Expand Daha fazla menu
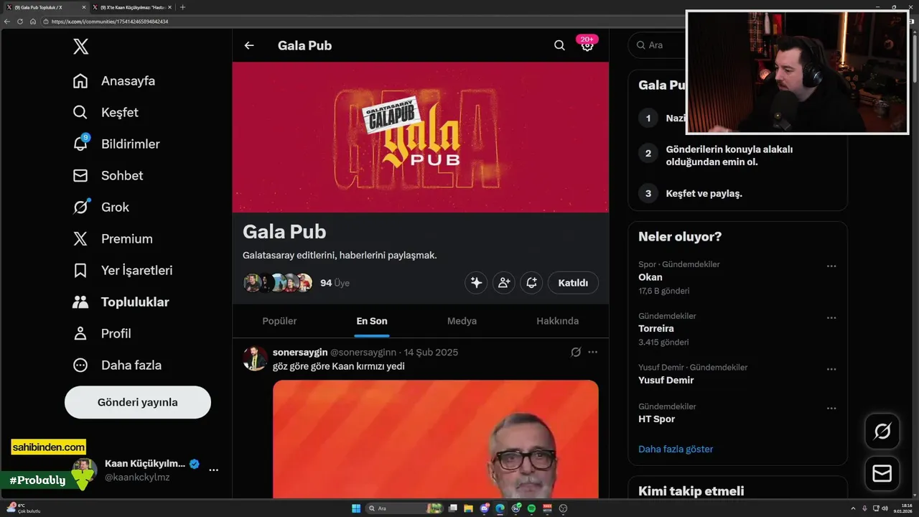 point(117,365)
